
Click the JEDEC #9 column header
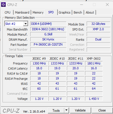click(39, 59)
